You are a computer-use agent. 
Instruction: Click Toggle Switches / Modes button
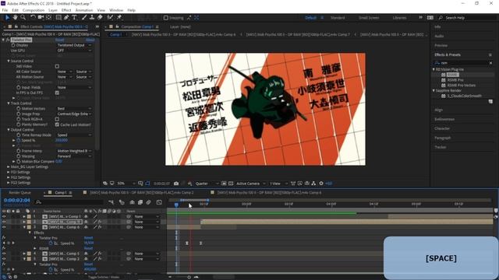point(104,277)
